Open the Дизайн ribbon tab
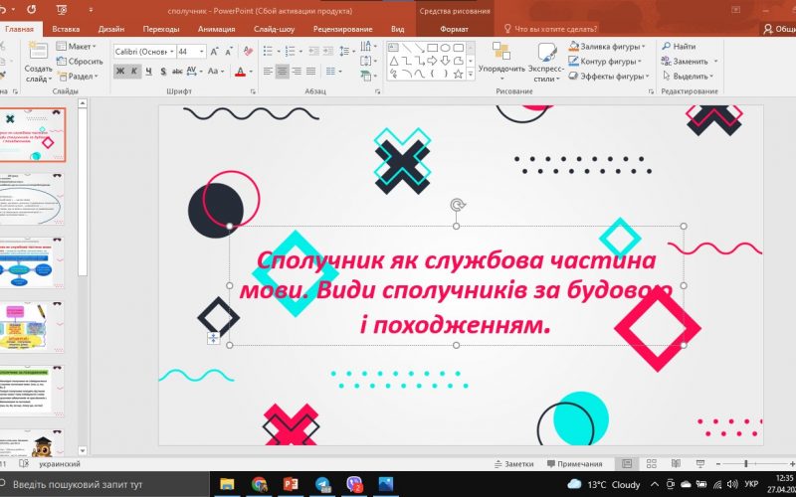This screenshot has width=796, height=497. pos(111,29)
